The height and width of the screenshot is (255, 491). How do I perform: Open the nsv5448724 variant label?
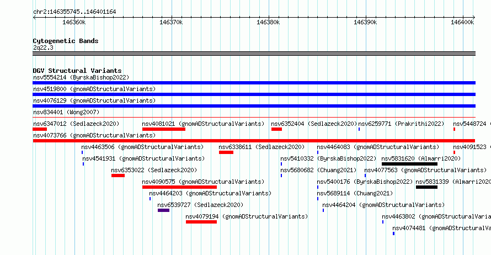(472, 124)
